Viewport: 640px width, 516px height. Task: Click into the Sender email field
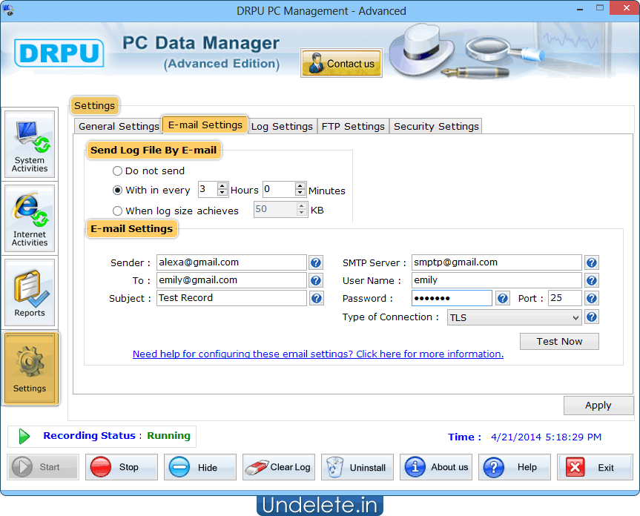pos(231,262)
